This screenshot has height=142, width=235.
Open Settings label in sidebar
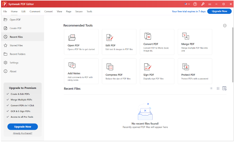(x=14, y=63)
